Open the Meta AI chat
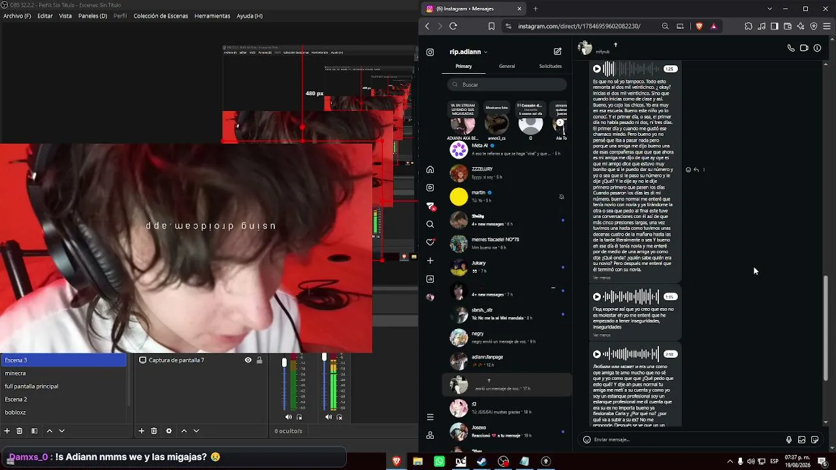Screen dimensions: 836x470 click(x=507, y=149)
